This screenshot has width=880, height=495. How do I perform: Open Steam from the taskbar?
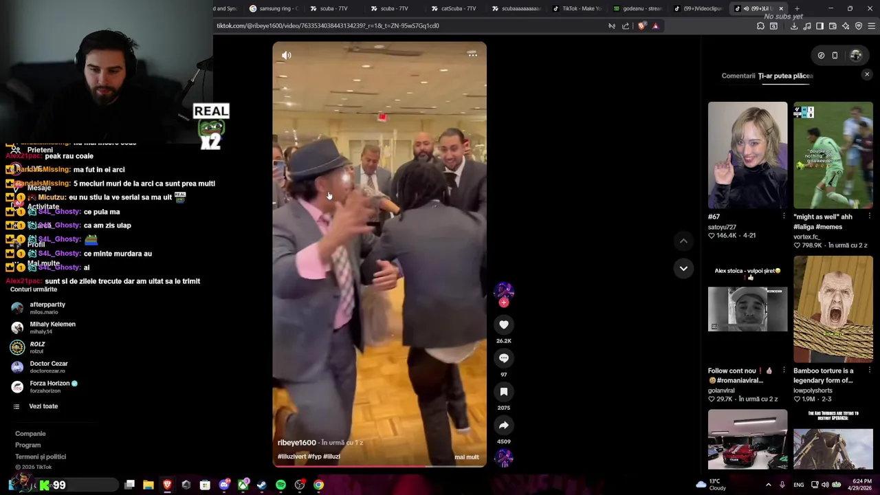[x=261, y=485]
